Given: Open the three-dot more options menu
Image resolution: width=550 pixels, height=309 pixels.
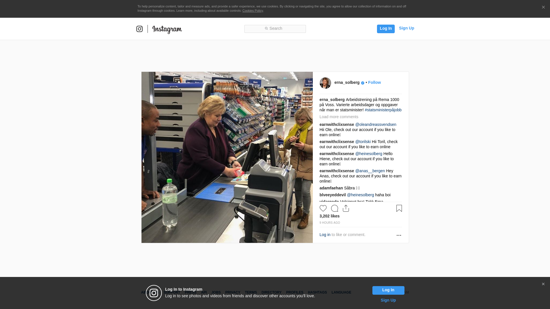Looking at the screenshot, I should pyautogui.click(x=399, y=235).
